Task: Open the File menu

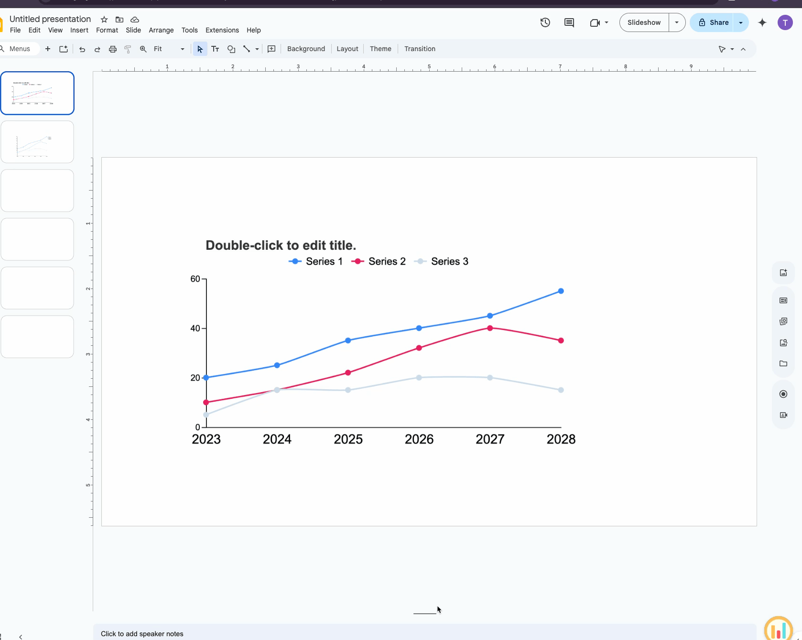Action: click(x=15, y=30)
